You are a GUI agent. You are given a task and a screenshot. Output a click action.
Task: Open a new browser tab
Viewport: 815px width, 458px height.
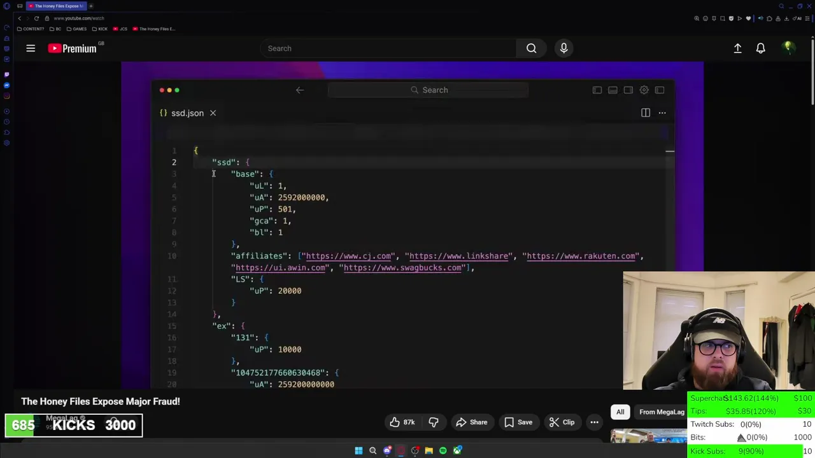coord(91,6)
